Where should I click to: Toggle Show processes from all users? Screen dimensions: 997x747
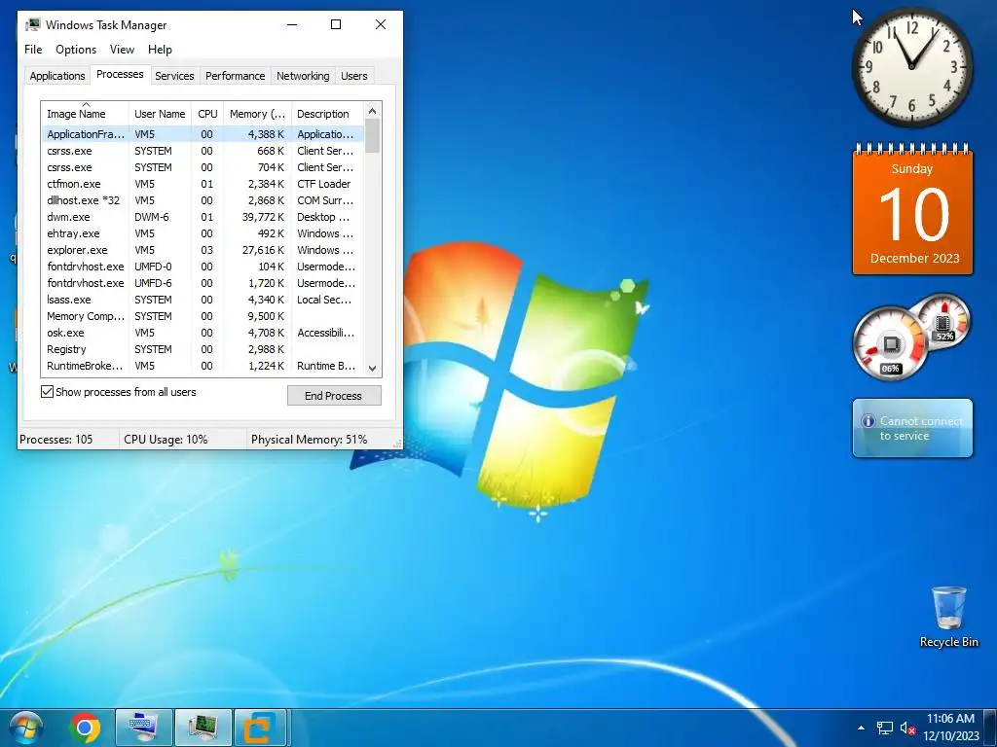point(47,392)
